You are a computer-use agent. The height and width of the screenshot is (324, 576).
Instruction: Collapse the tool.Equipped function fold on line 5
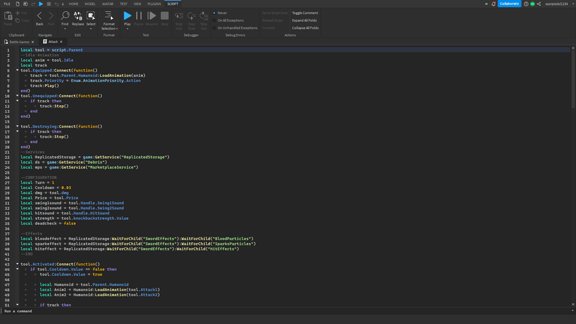click(x=17, y=70)
